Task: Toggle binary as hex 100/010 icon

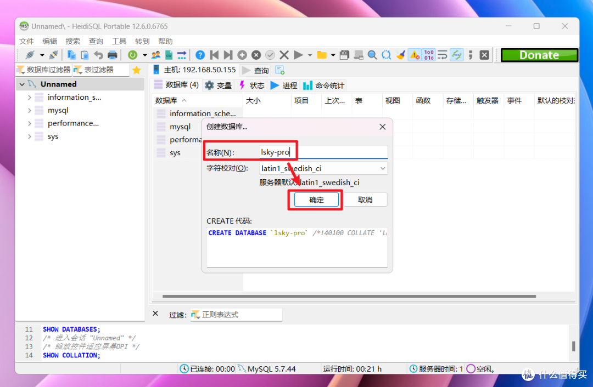Action: click(x=429, y=55)
